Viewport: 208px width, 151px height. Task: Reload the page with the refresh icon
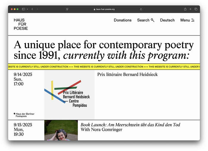[141, 9]
